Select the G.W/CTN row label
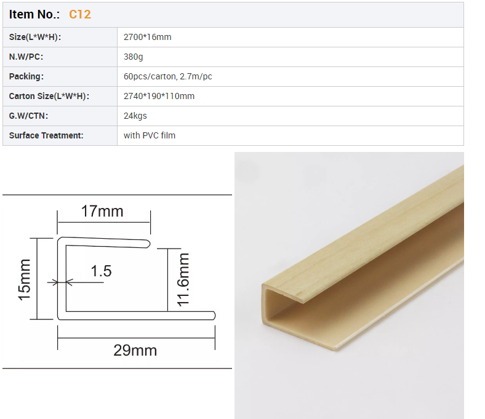 click(28, 116)
